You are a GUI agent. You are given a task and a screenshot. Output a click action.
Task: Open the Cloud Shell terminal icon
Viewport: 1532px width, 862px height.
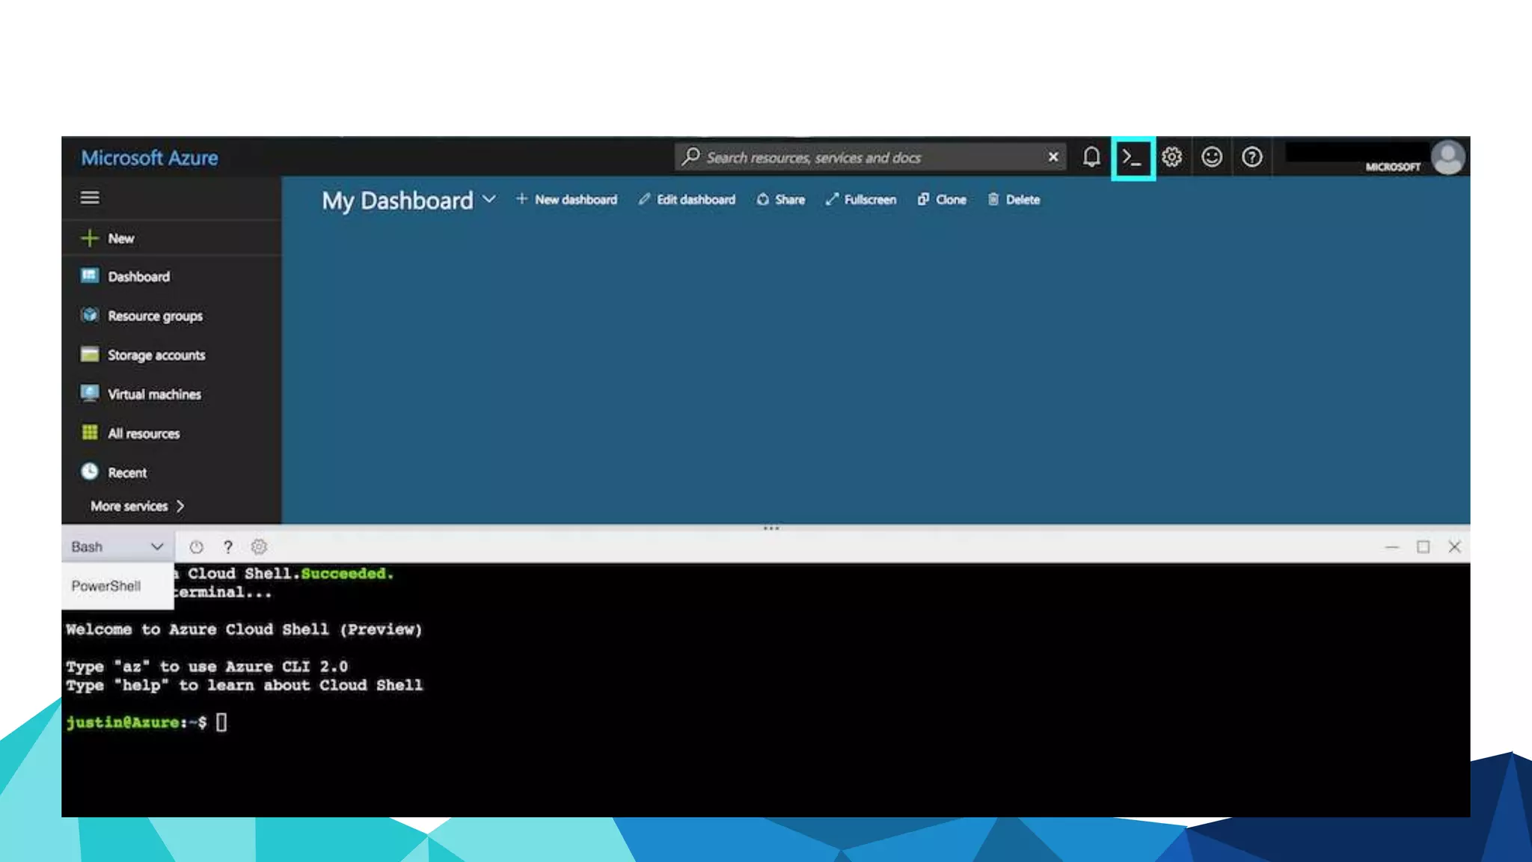[x=1133, y=158]
